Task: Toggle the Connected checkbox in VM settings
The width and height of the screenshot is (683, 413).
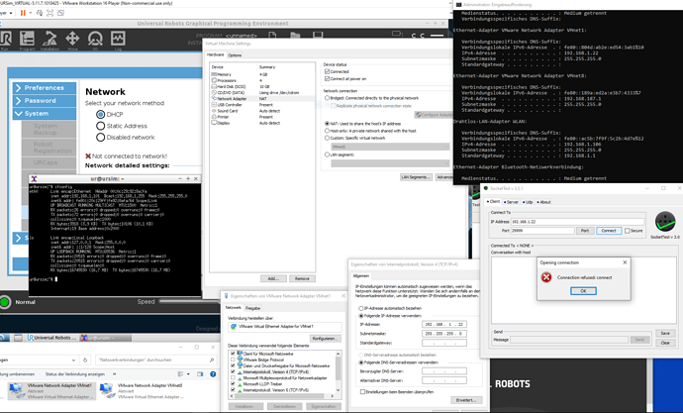Action: 327,71
